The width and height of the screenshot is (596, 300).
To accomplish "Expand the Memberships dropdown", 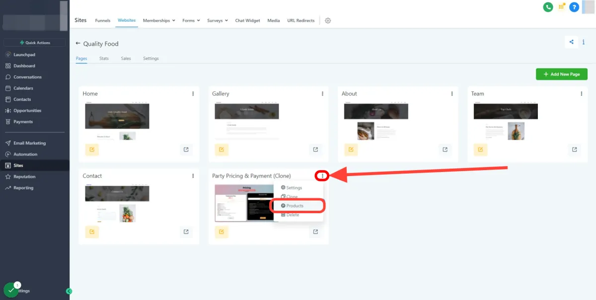I will pos(159,20).
